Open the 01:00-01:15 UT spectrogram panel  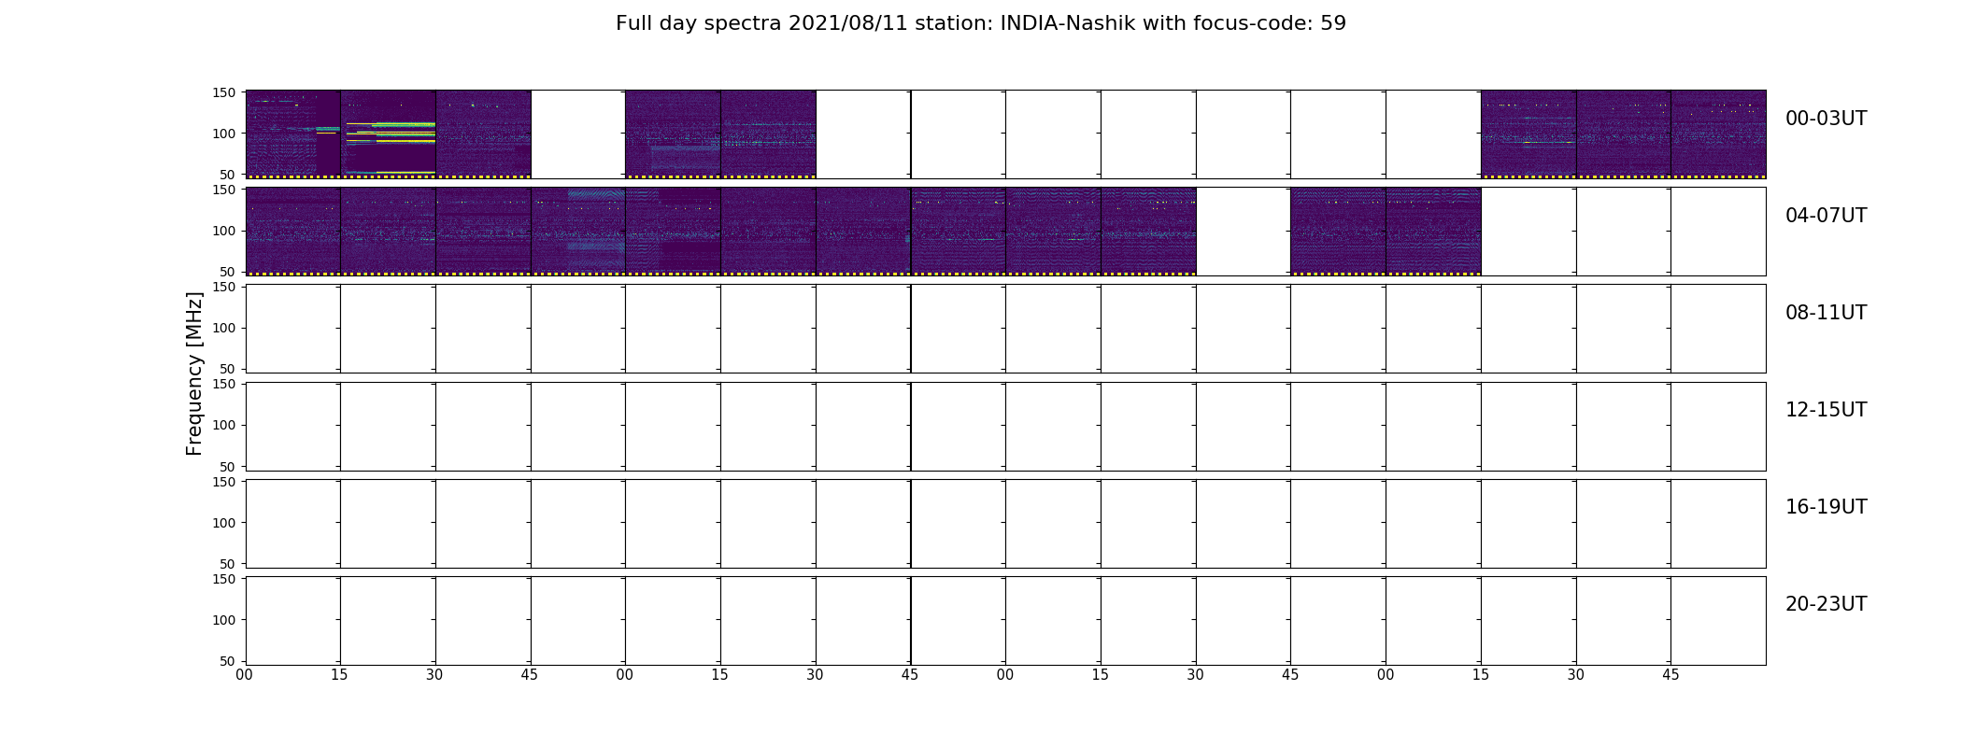coord(673,134)
